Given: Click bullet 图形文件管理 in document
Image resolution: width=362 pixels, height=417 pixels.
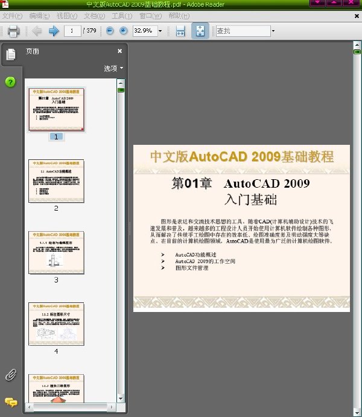Looking at the screenshot, I should click(x=192, y=268).
